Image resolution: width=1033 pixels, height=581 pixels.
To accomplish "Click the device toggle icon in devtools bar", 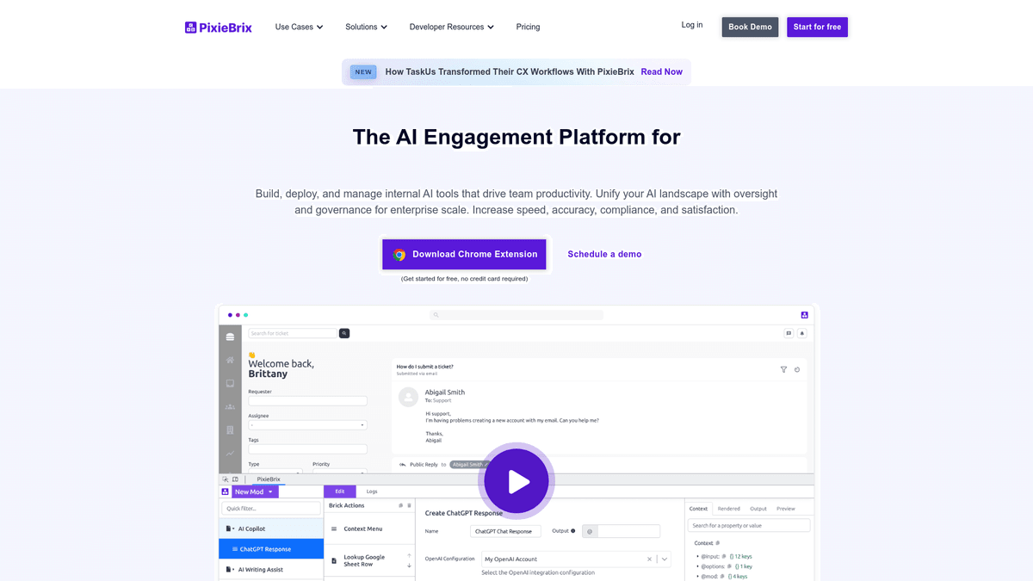I will point(236,479).
